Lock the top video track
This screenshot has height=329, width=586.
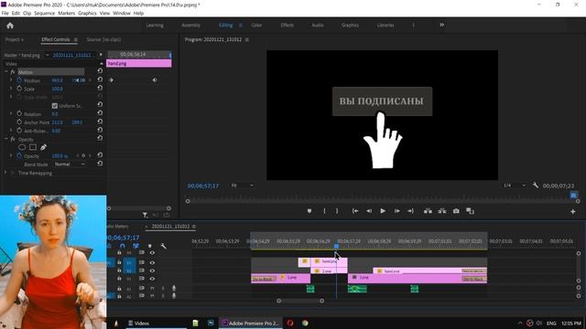(x=119, y=253)
